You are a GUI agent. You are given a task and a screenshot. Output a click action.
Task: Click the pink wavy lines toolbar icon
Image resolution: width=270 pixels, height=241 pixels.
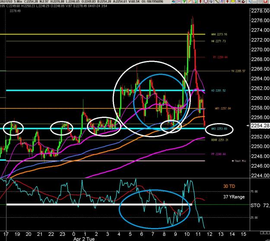tap(179, 2)
